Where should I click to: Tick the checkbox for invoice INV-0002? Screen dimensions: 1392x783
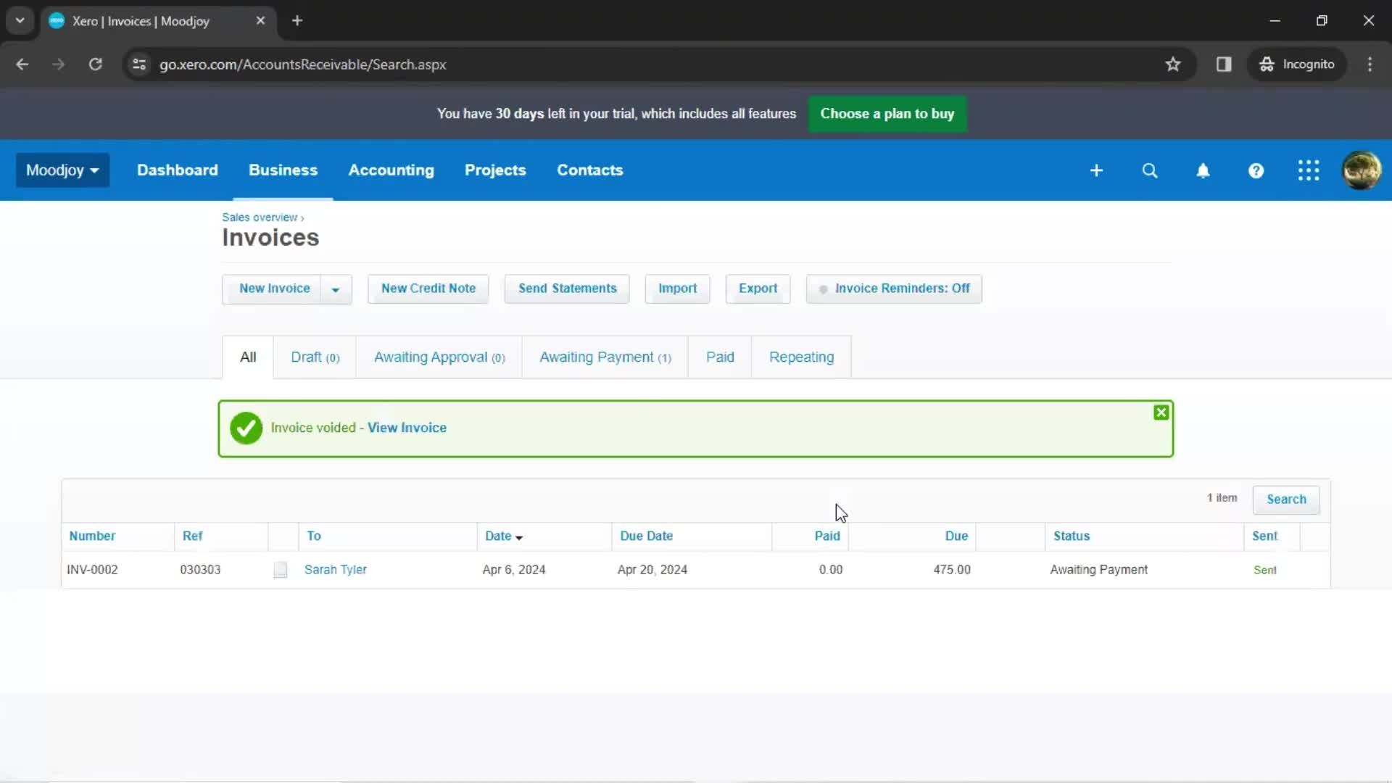click(x=281, y=570)
